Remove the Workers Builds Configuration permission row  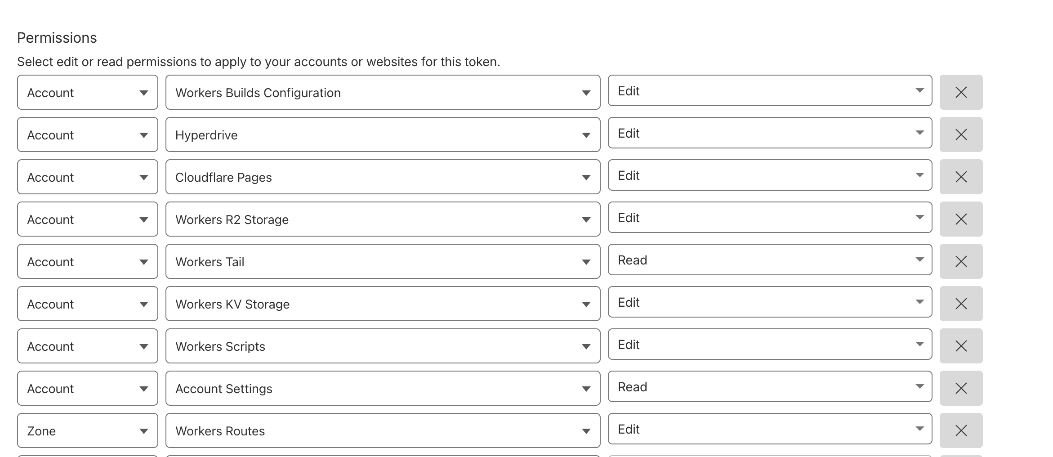click(x=960, y=92)
